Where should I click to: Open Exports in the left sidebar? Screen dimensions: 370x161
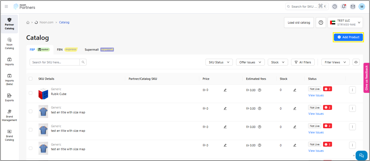pyautogui.click(x=9, y=97)
